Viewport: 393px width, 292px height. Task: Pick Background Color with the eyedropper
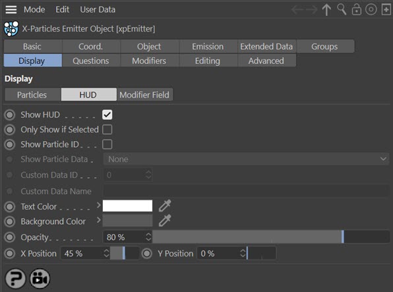[x=165, y=221]
